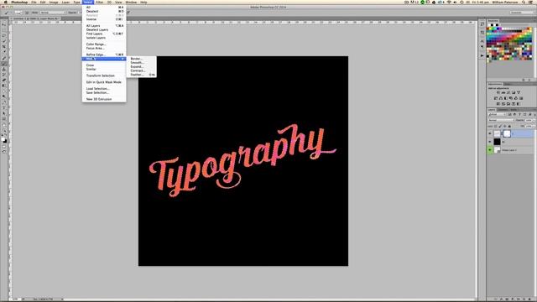Select the Path Selection tool
537x302 pixels.
pos(4,113)
